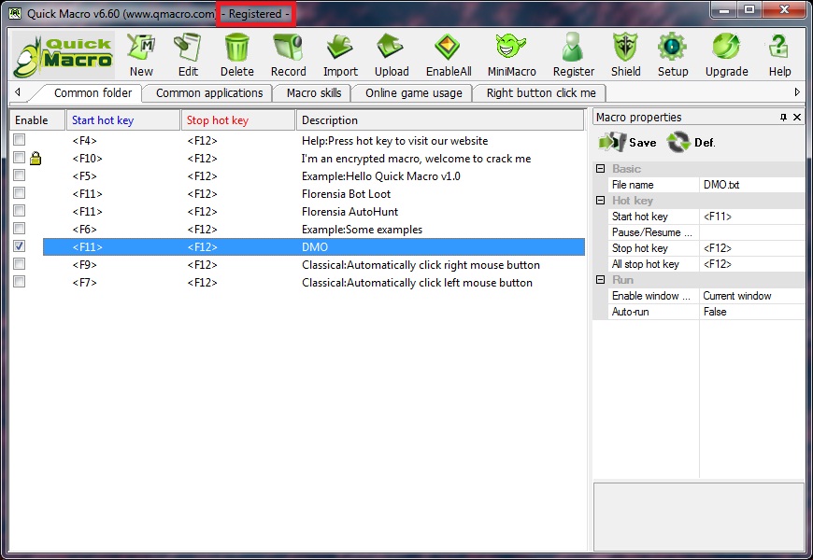The height and width of the screenshot is (560, 813).
Task: Click the empty Pause/Resume hot key field
Action: [x=752, y=232]
